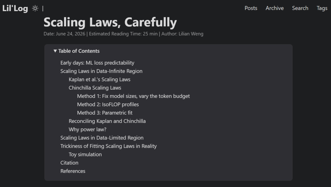Open Kaplan et al.'s Scaling Laws section
The width and height of the screenshot is (331, 187).
(99, 80)
